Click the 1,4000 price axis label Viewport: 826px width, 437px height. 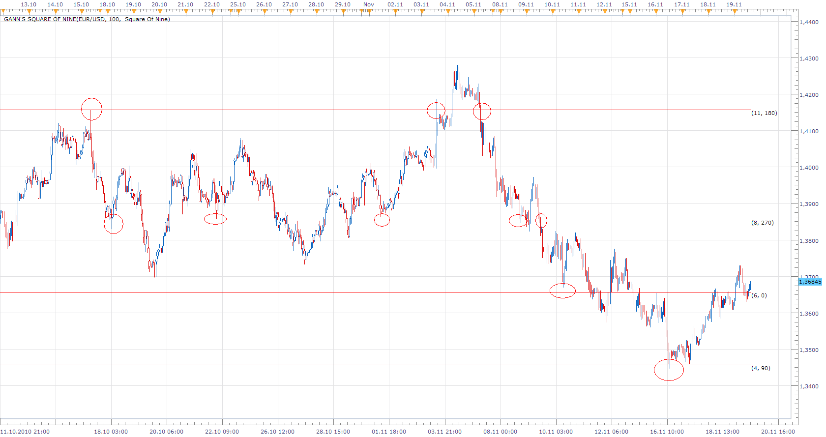coord(809,168)
